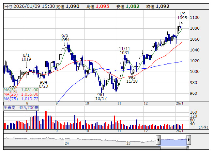Screen dimensions: 213x153
Task: Click the 高値 1,095 high price
Action: [98, 7]
